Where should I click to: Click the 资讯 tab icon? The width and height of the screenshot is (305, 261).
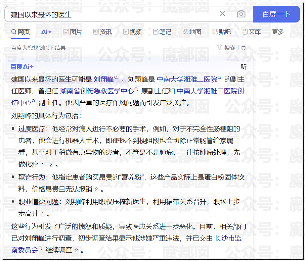click(96, 32)
